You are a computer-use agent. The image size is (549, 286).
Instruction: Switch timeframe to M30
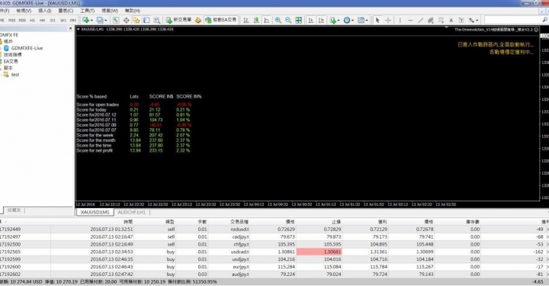pos(22,21)
